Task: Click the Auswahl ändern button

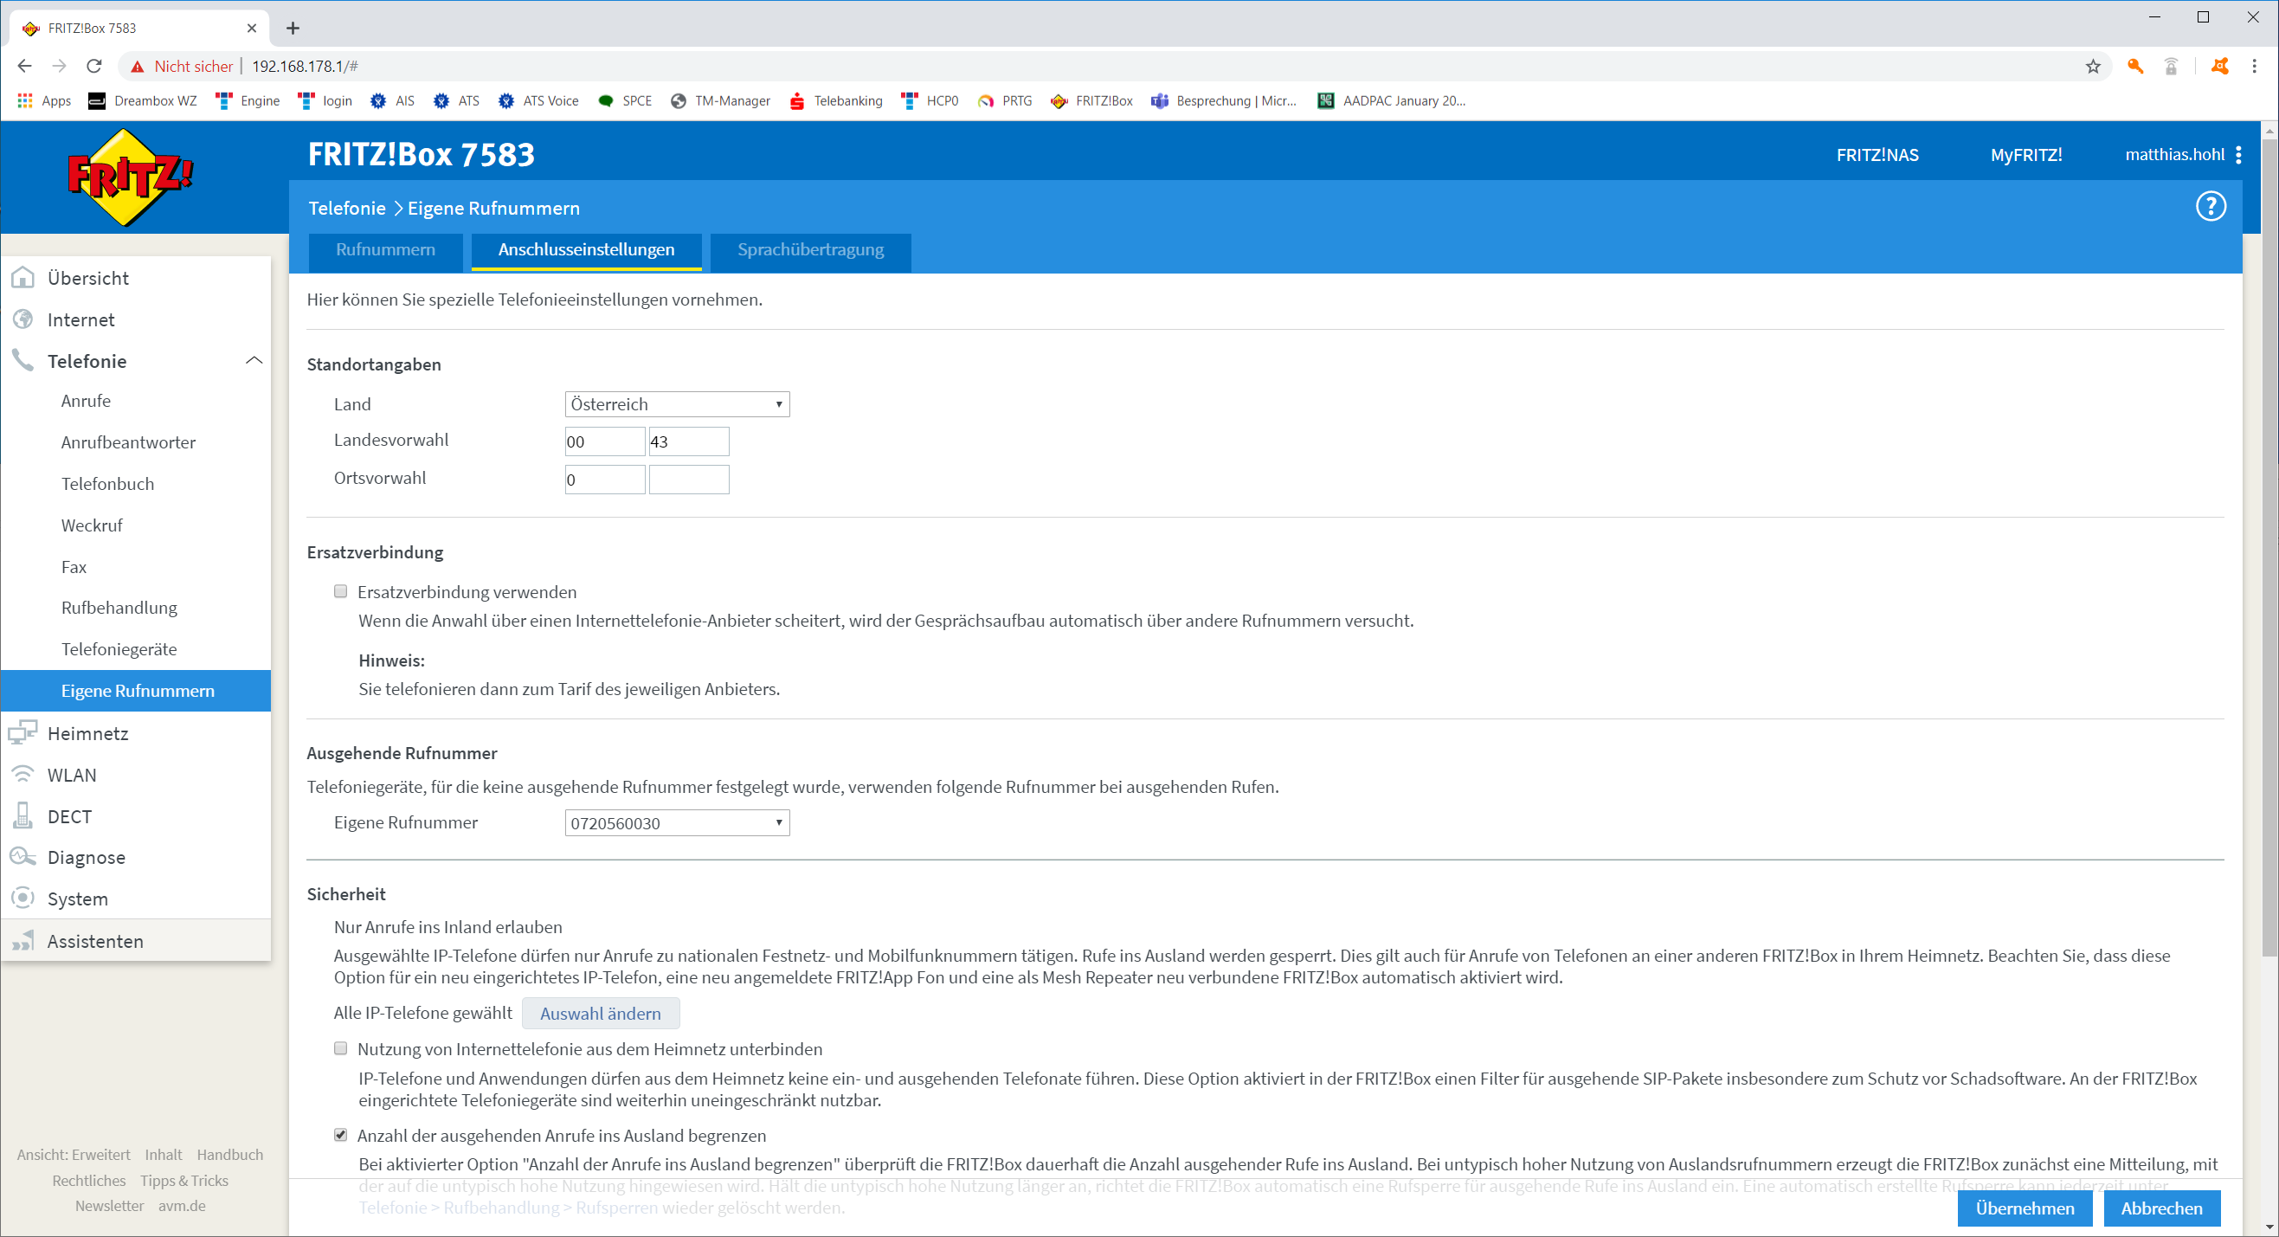Action: 601,1014
